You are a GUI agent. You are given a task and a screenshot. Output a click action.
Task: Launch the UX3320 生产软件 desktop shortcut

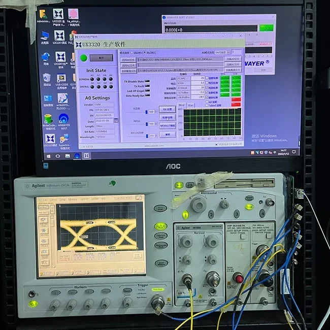coord(58,17)
